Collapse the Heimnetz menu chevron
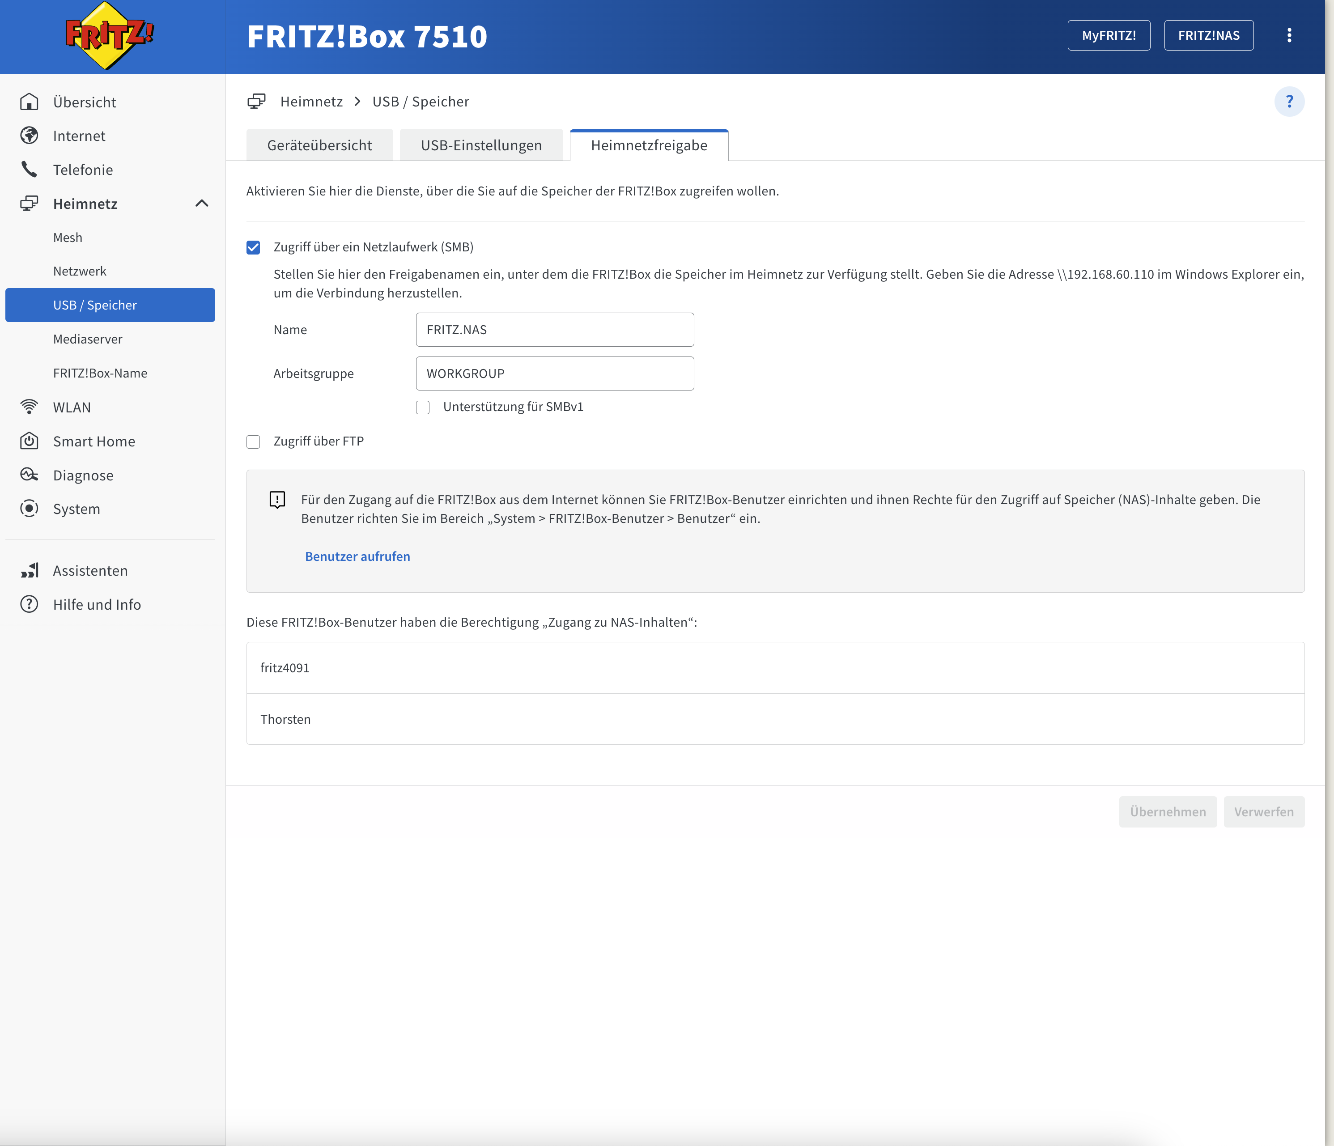 pyautogui.click(x=201, y=204)
